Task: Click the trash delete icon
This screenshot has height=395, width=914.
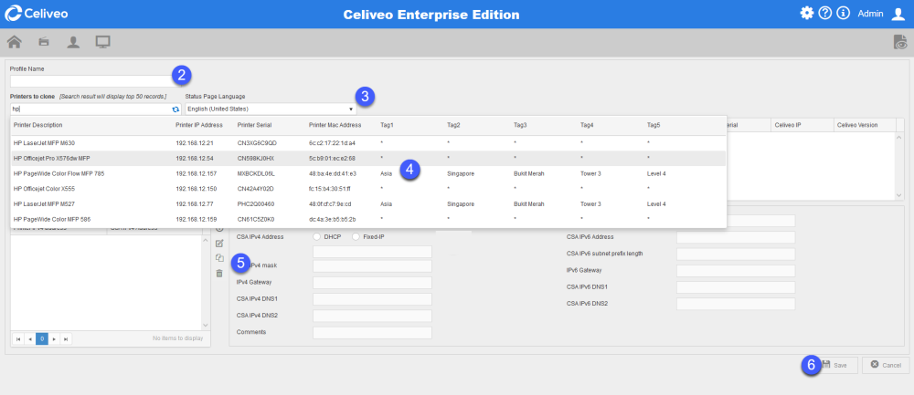Action: point(219,273)
